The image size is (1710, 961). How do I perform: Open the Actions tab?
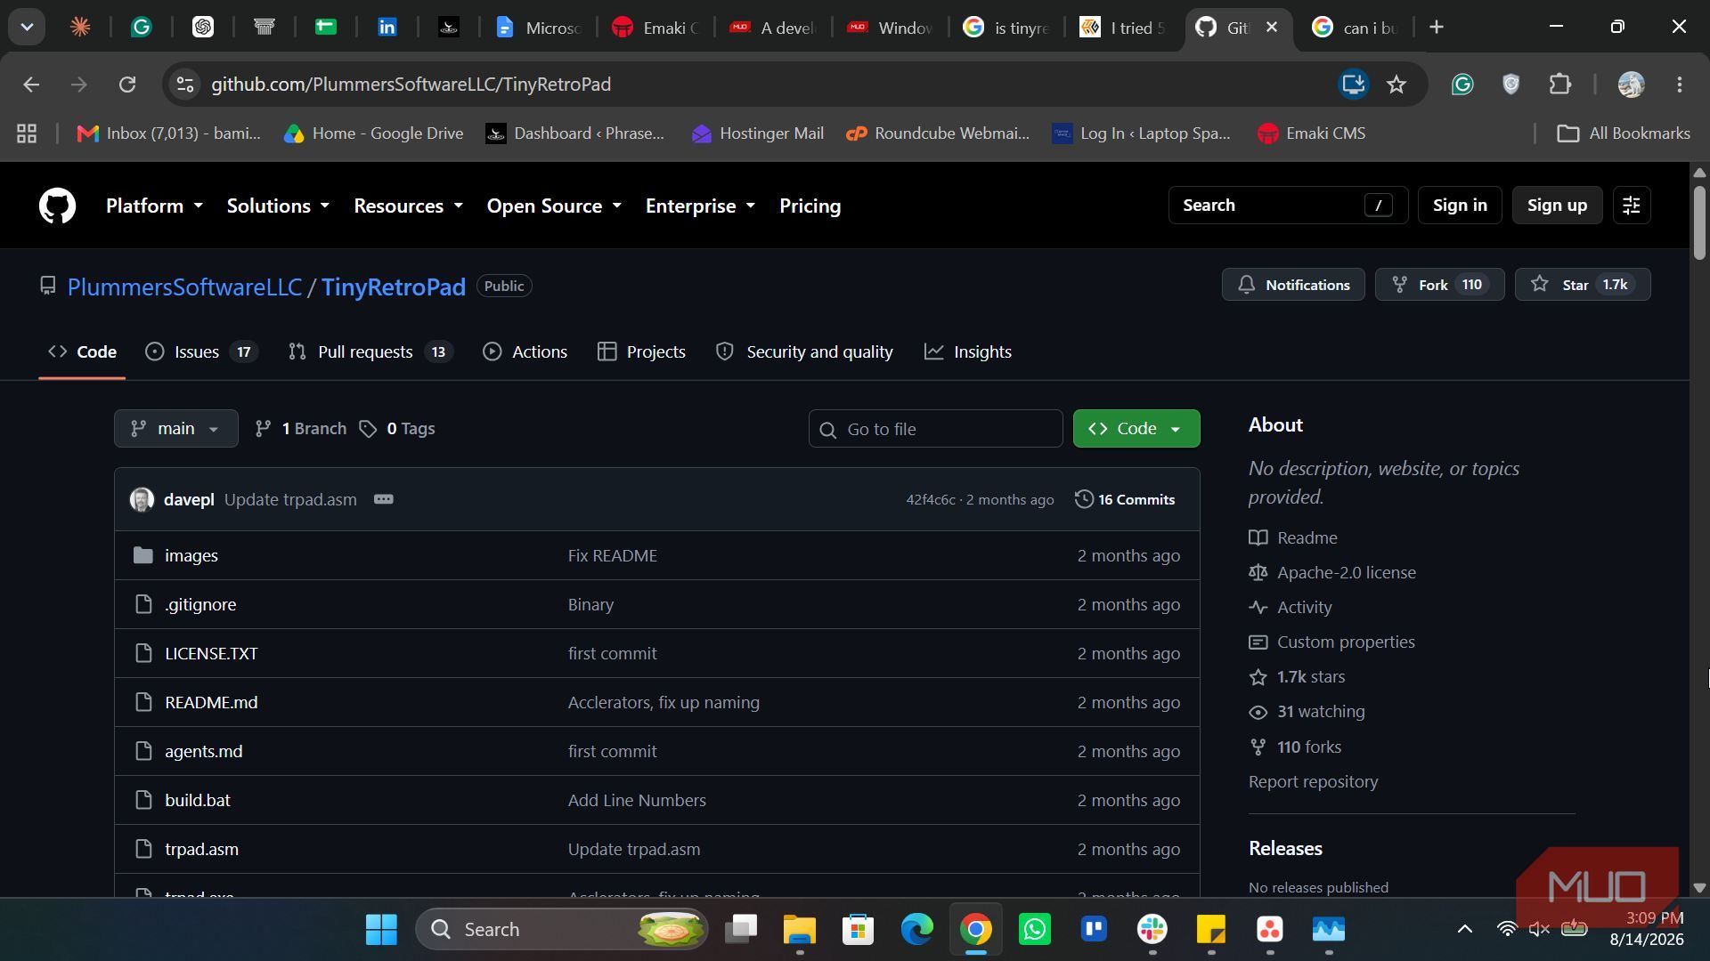point(525,352)
